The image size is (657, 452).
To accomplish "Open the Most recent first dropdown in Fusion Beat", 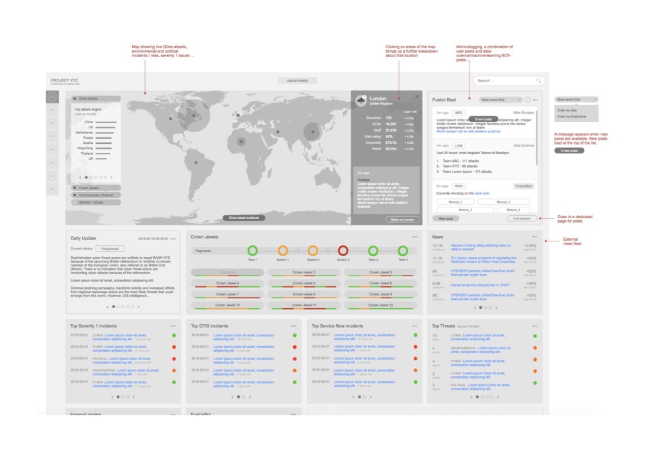I will click(500, 100).
